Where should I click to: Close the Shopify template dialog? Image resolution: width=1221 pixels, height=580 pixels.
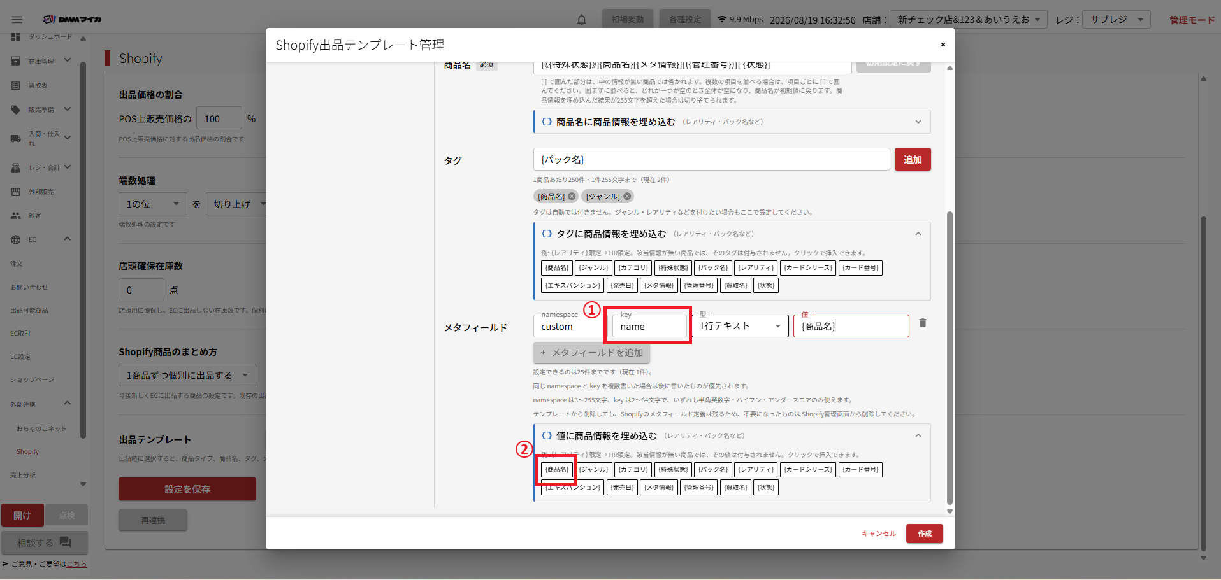[x=943, y=45]
